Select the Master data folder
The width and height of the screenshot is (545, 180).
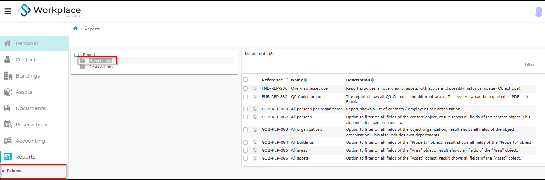[x=100, y=61]
